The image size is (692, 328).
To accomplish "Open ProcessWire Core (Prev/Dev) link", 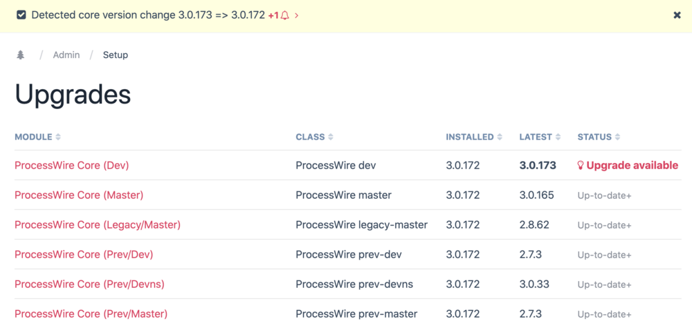I will [84, 255].
